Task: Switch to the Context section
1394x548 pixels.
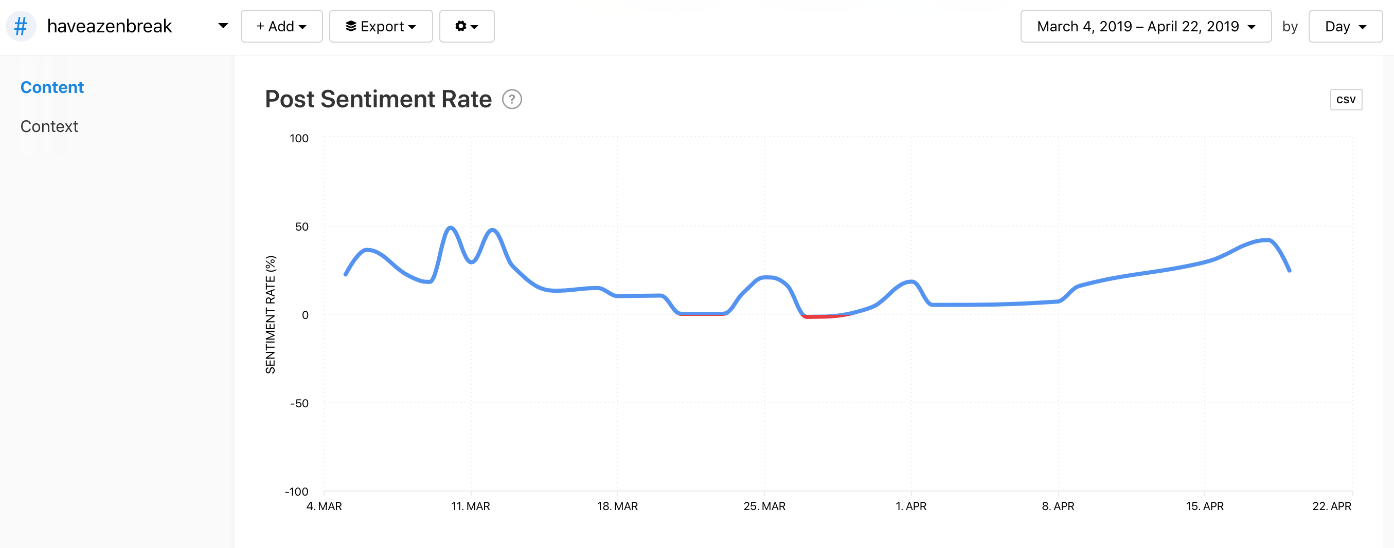Action: point(49,126)
